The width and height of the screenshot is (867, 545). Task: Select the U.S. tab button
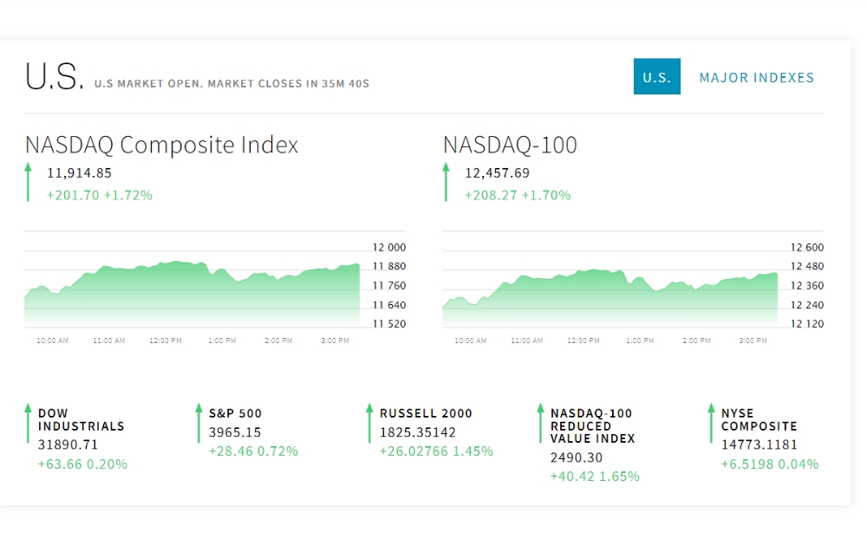pyautogui.click(x=657, y=76)
